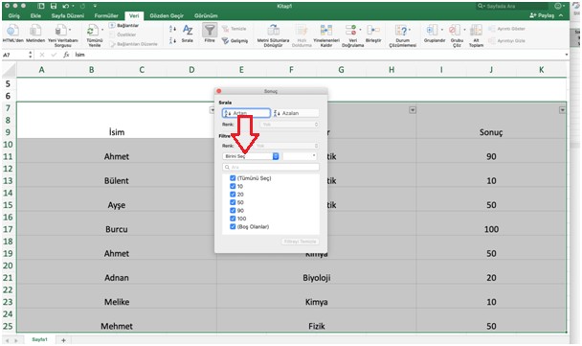Open the Yeni Veritabanı Sorgusu dropdown arrow
This screenshot has height=346, width=582.
tap(70, 30)
